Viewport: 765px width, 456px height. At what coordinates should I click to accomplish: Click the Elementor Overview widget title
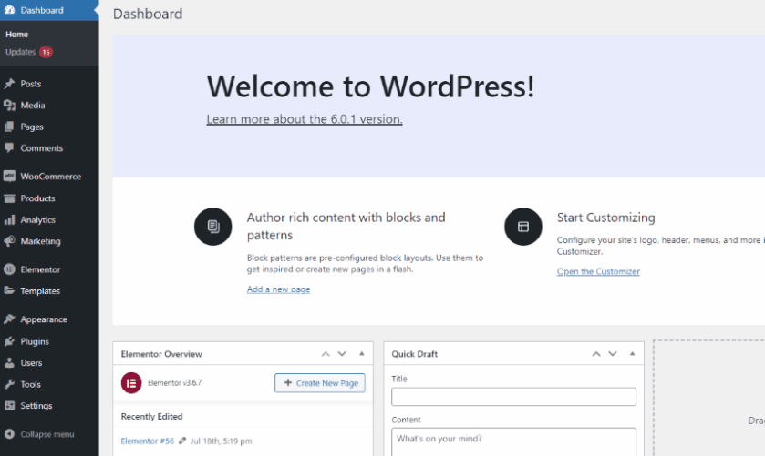[161, 354]
